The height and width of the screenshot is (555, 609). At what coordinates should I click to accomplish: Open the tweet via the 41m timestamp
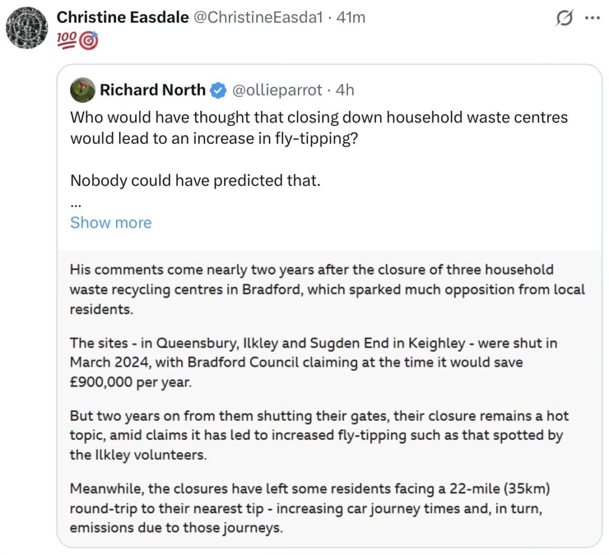pyautogui.click(x=351, y=18)
